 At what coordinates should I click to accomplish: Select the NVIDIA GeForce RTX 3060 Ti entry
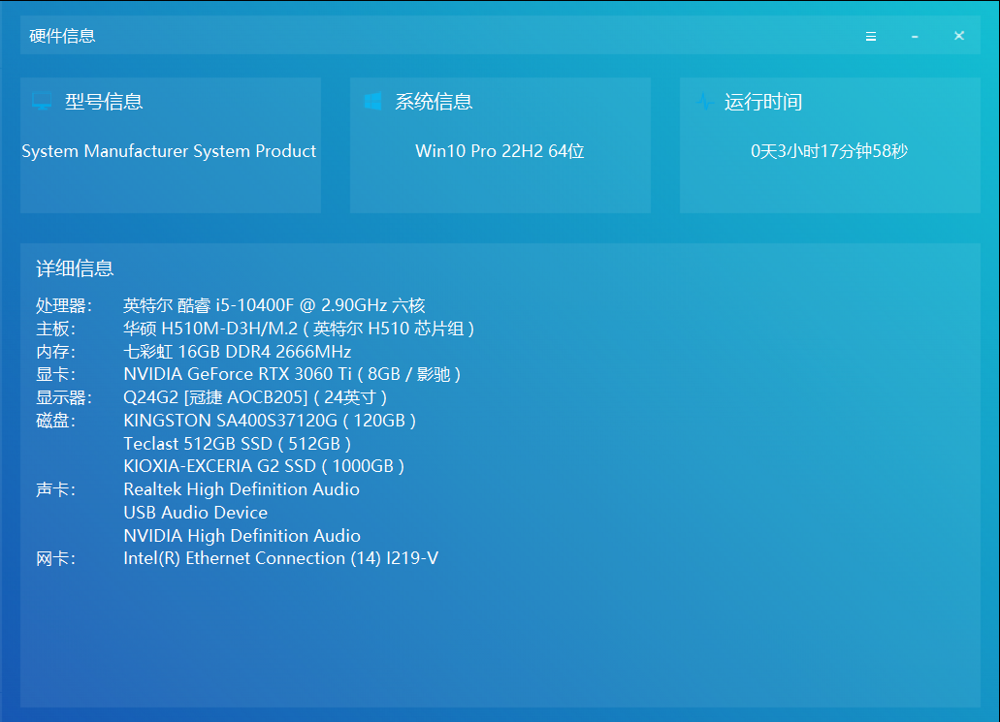(292, 375)
